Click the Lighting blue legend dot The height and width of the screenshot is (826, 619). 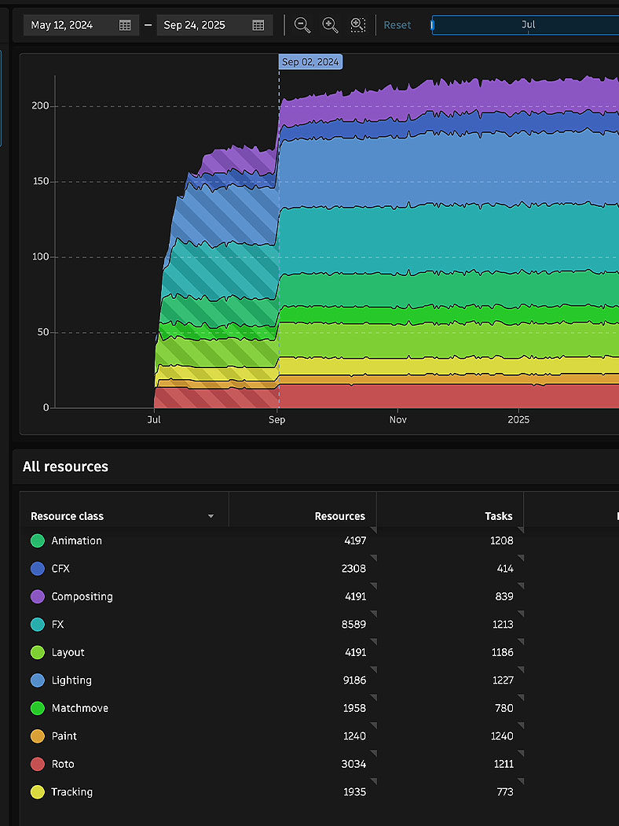click(38, 680)
